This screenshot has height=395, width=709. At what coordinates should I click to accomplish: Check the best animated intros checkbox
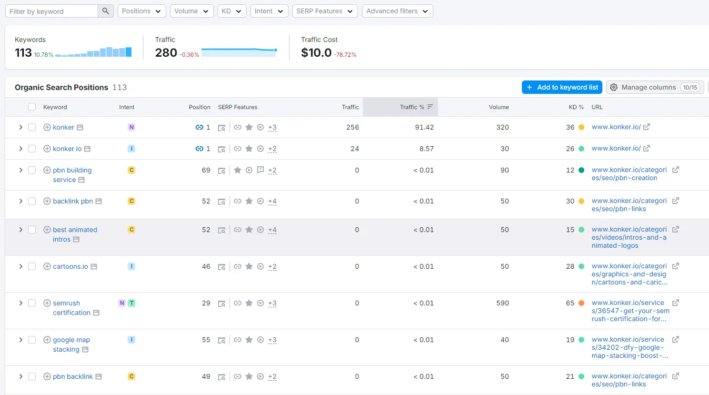(x=32, y=230)
